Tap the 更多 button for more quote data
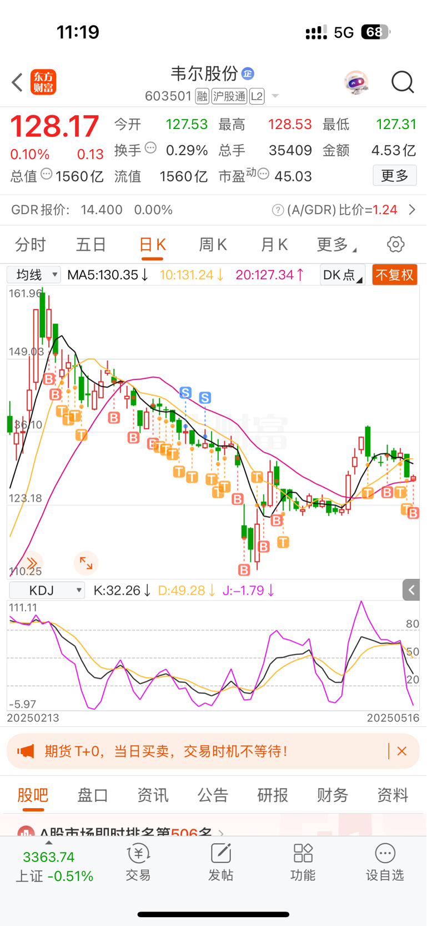The image size is (427, 926). tap(395, 176)
